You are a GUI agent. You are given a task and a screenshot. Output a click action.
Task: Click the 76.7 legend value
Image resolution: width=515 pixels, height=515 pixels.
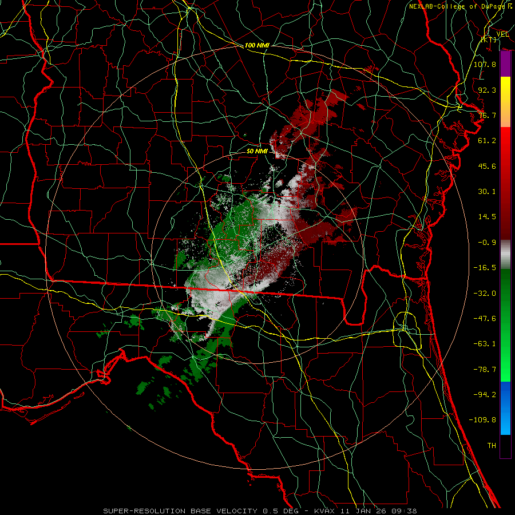pyautogui.click(x=487, y=115)
